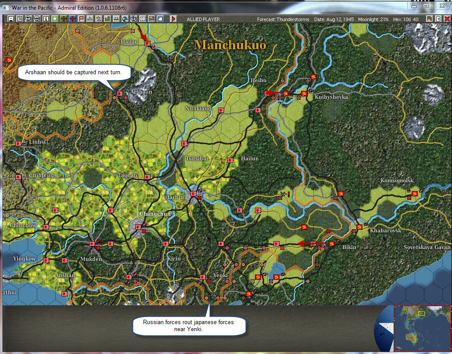Click the 'Forecast: Thunderstorms' status text
Image resolution: width=452 pixels, height=354 pixels.
click(283, 19)
